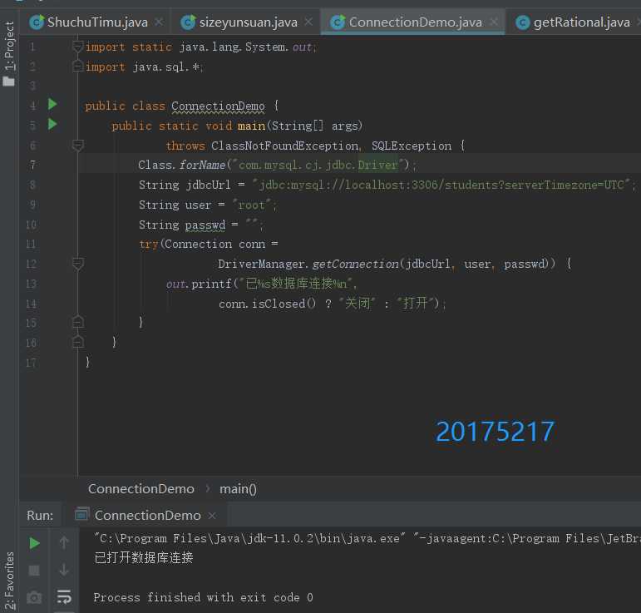641x613 pixels.
Task: Collapse the try block fold at line 12
Action: [77, 264]
